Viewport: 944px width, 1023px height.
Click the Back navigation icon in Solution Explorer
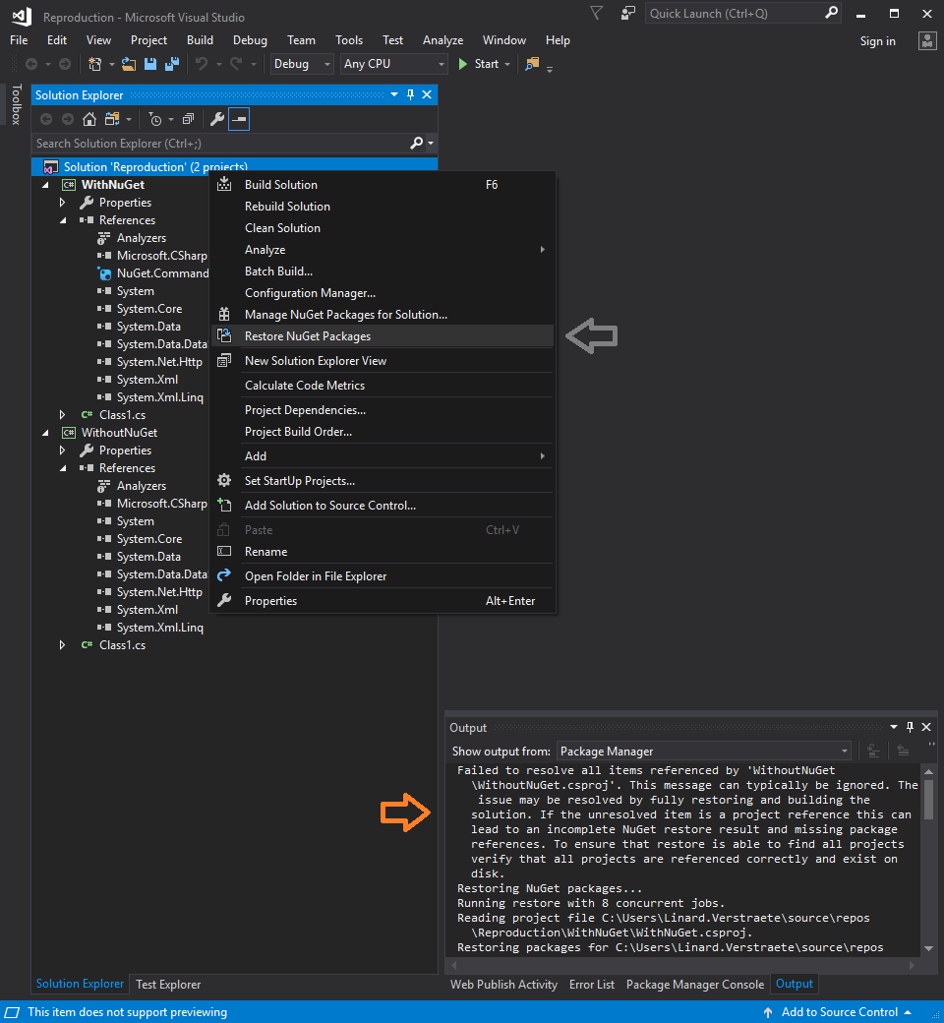tap(45, 117)
